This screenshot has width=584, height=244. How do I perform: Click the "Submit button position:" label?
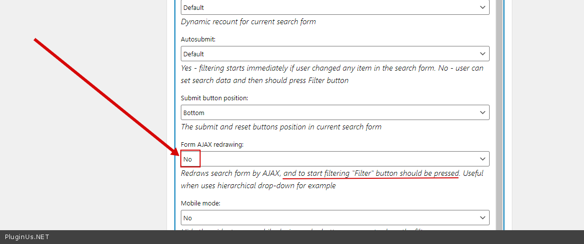(214, 98)
